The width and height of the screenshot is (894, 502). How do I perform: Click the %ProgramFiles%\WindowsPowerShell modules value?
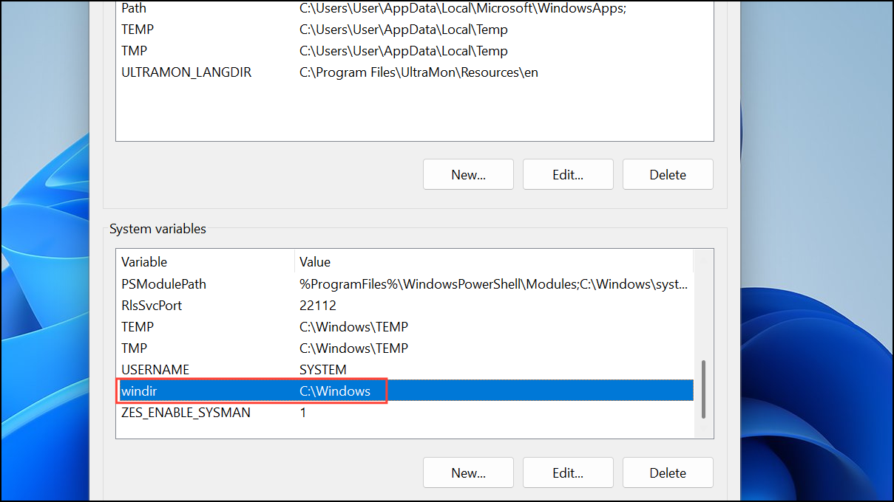494,284
